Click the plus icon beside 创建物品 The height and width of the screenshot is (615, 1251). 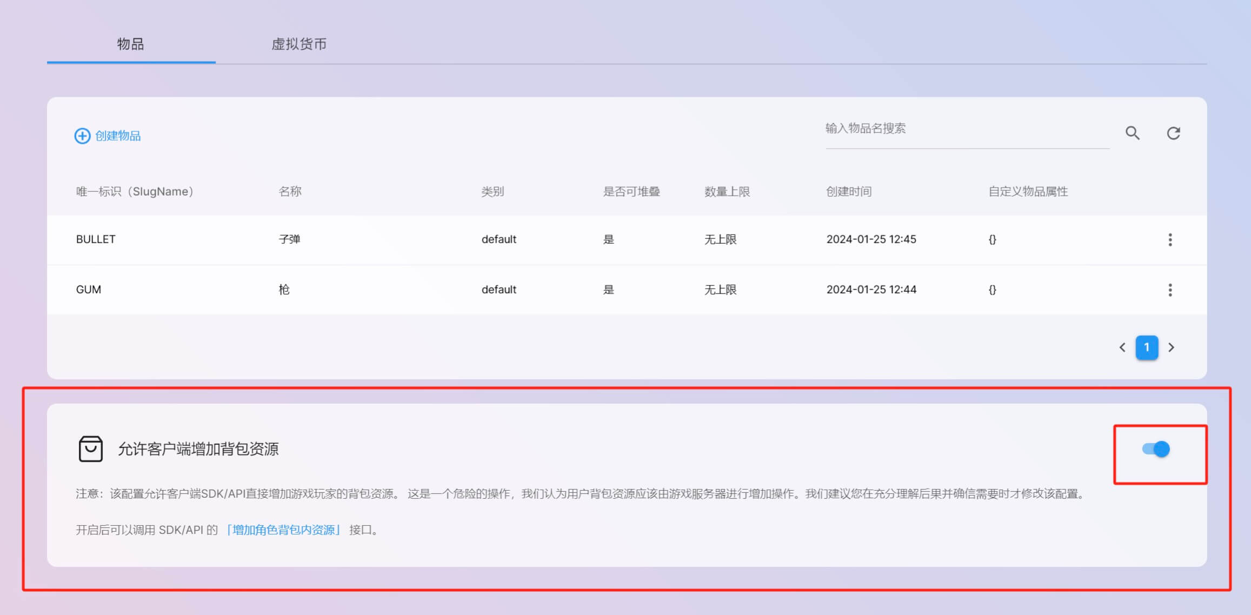click(x=82, y=136)
